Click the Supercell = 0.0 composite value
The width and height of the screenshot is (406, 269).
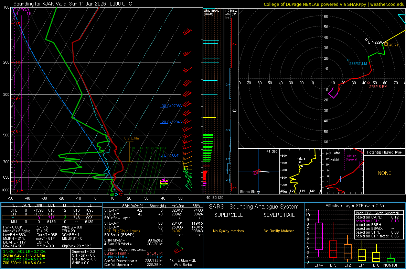click(x=83, y=251)
